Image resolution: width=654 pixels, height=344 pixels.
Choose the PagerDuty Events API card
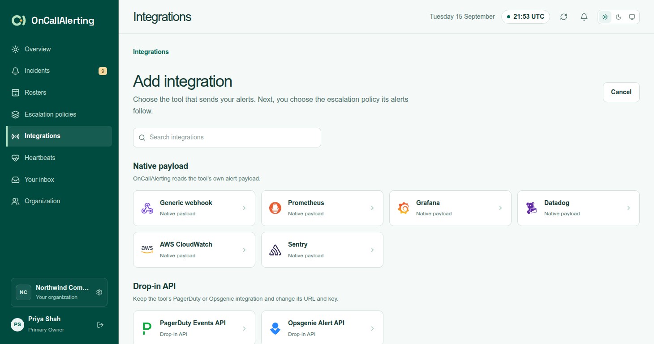[x=194, y=328]
